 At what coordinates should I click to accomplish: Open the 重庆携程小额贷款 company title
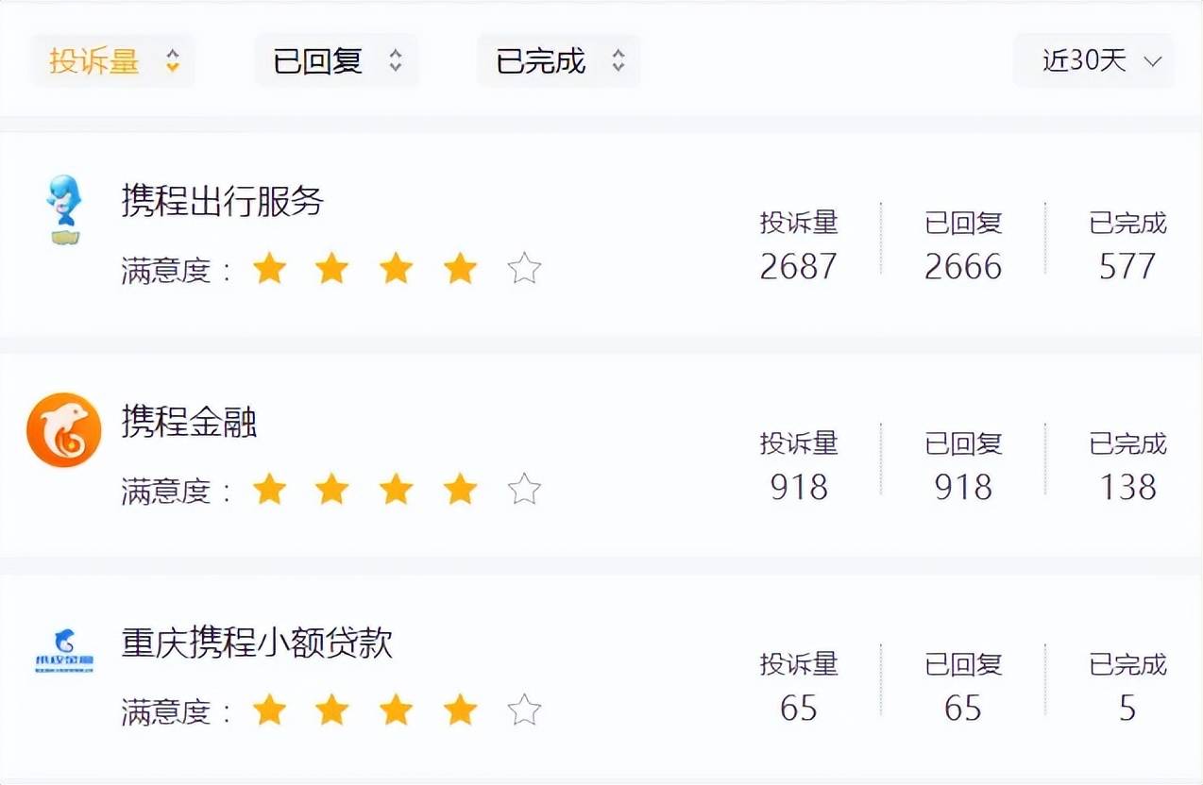257,643
